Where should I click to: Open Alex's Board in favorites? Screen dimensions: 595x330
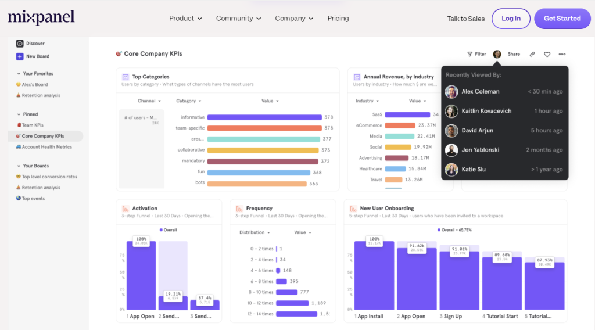[32, 85]
